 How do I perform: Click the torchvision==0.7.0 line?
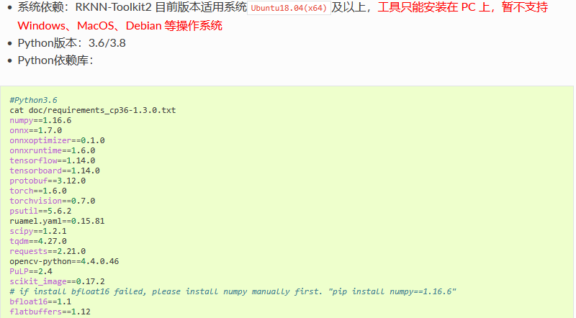point(52,201)
